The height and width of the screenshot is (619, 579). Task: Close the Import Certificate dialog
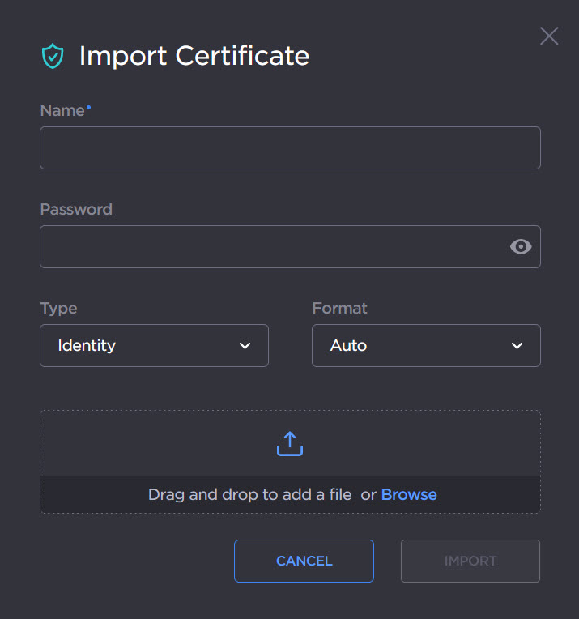[549, 36]
